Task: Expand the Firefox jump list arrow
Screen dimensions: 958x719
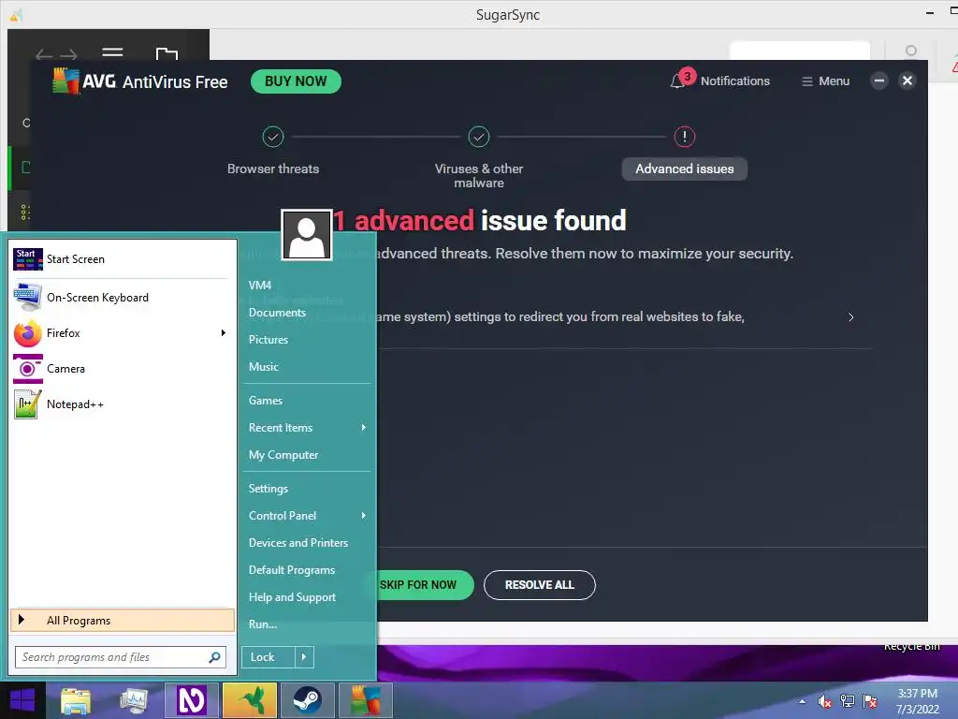Action: tap(223, 332)
